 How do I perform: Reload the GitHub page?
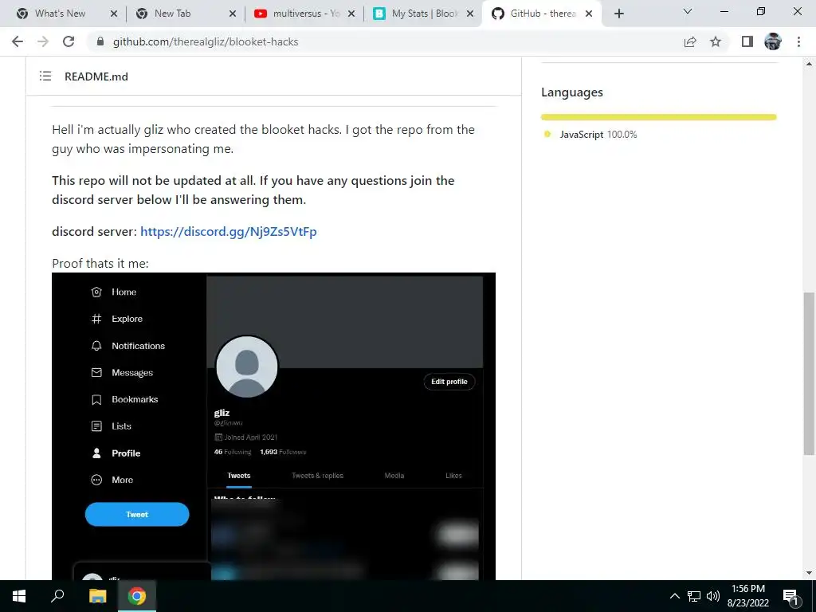tap(69, 41)
